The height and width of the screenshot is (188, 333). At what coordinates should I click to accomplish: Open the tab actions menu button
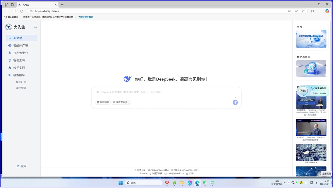pos(12,5)
